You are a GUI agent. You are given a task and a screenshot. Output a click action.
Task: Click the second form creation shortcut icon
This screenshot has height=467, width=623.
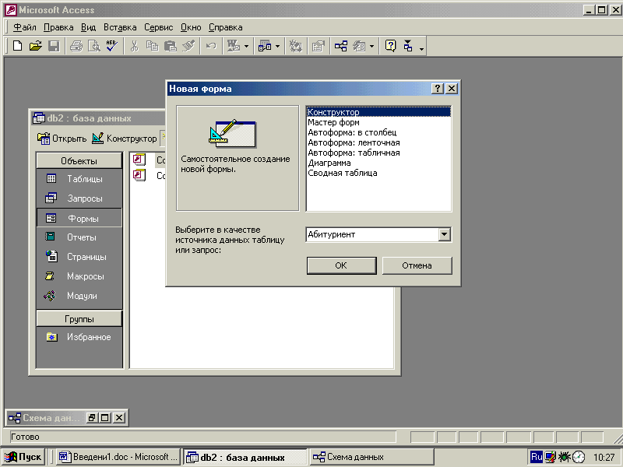(x=139, y=174)
